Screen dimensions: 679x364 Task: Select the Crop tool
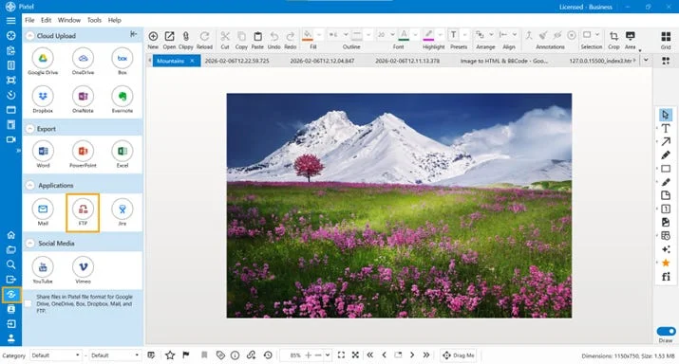613,40
